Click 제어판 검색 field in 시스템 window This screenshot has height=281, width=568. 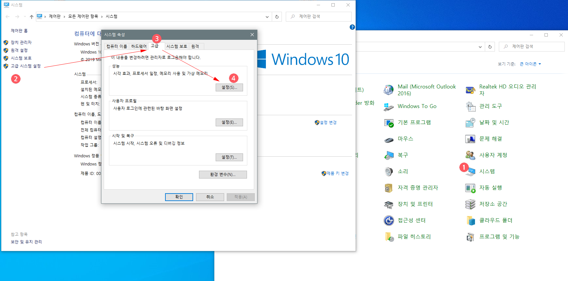click(319, 17)
